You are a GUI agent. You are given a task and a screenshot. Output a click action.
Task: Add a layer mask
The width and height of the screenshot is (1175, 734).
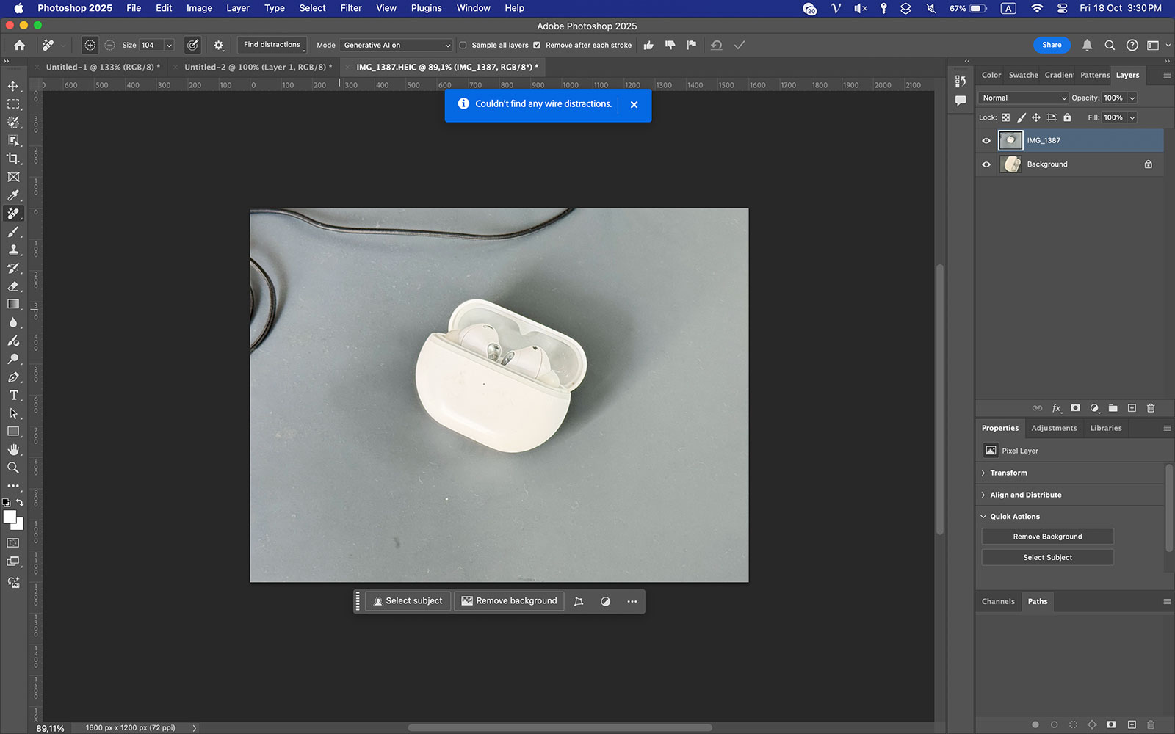click(x=1075, y=408)
